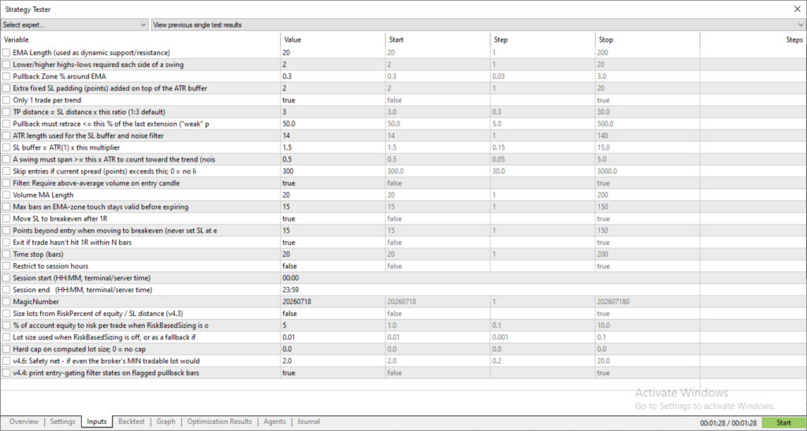Click the Start column header

(x=437, y=39)
